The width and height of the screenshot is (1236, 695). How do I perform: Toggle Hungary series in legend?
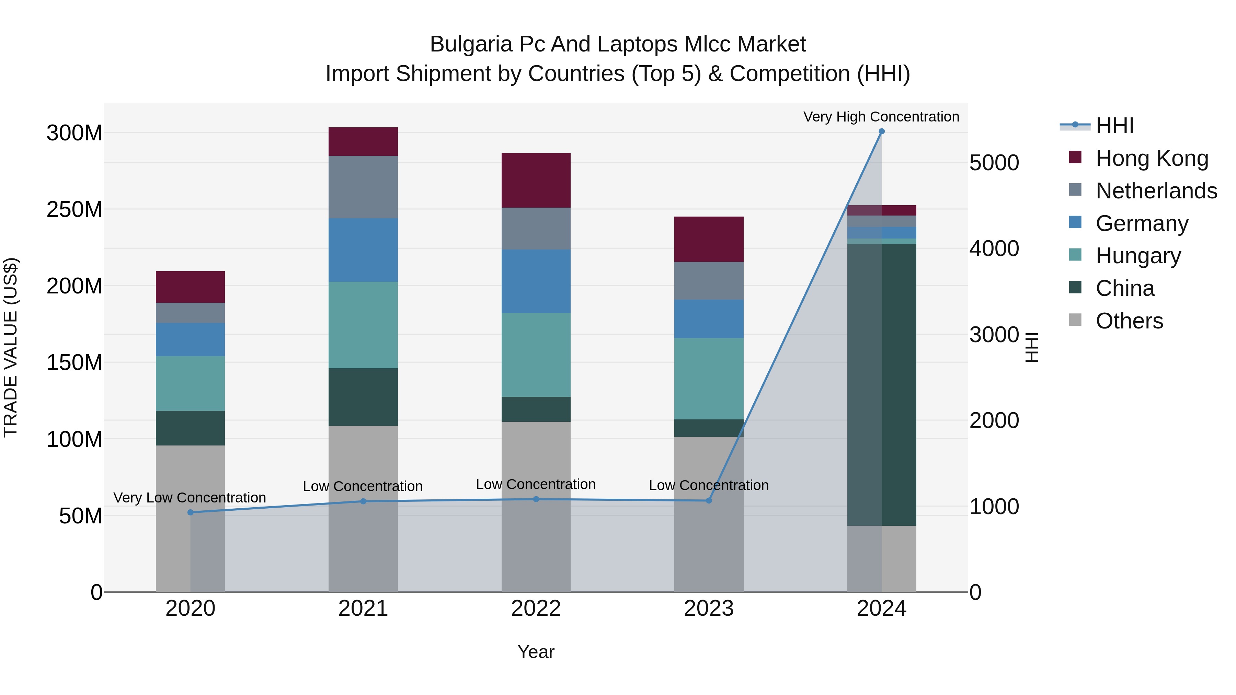1125,256
